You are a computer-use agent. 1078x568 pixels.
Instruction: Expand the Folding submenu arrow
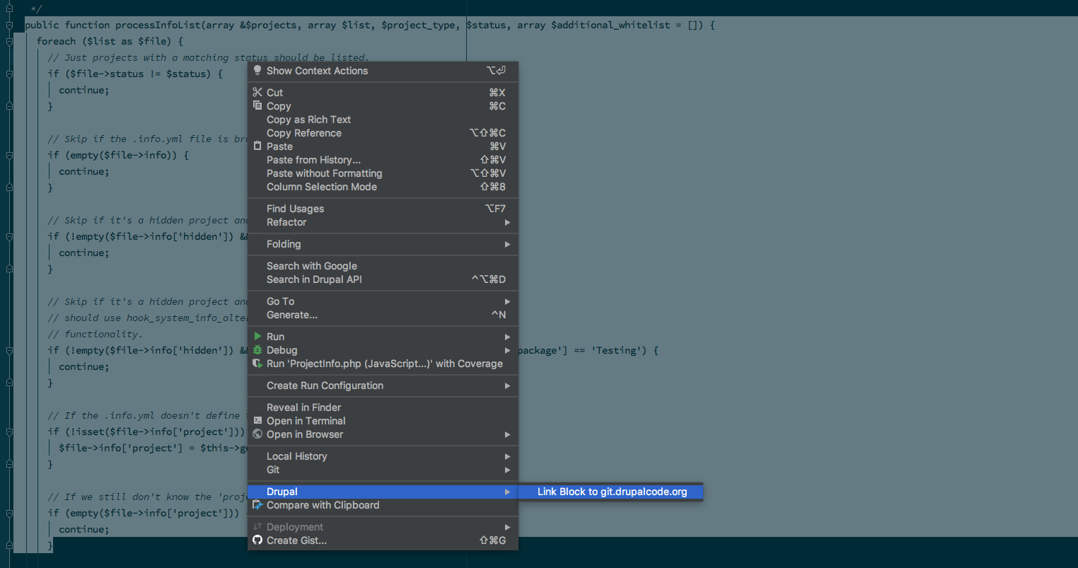pyautogui.click(x=506, y=244)
